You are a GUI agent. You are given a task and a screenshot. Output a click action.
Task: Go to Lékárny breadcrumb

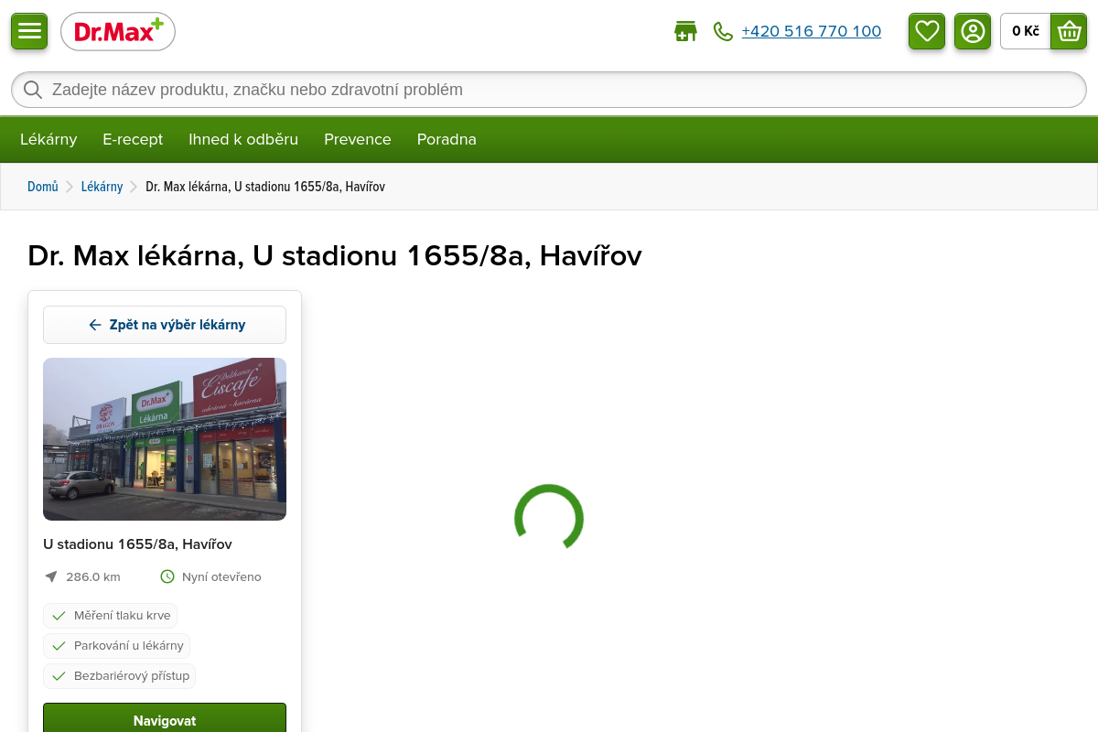[x=102, y=187]
